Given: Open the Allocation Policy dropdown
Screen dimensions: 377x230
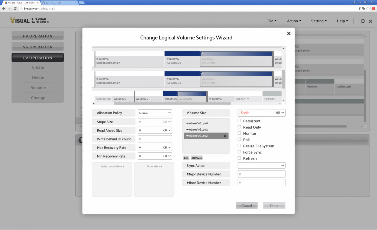Looking at the screenshot, I should [155, 113].
